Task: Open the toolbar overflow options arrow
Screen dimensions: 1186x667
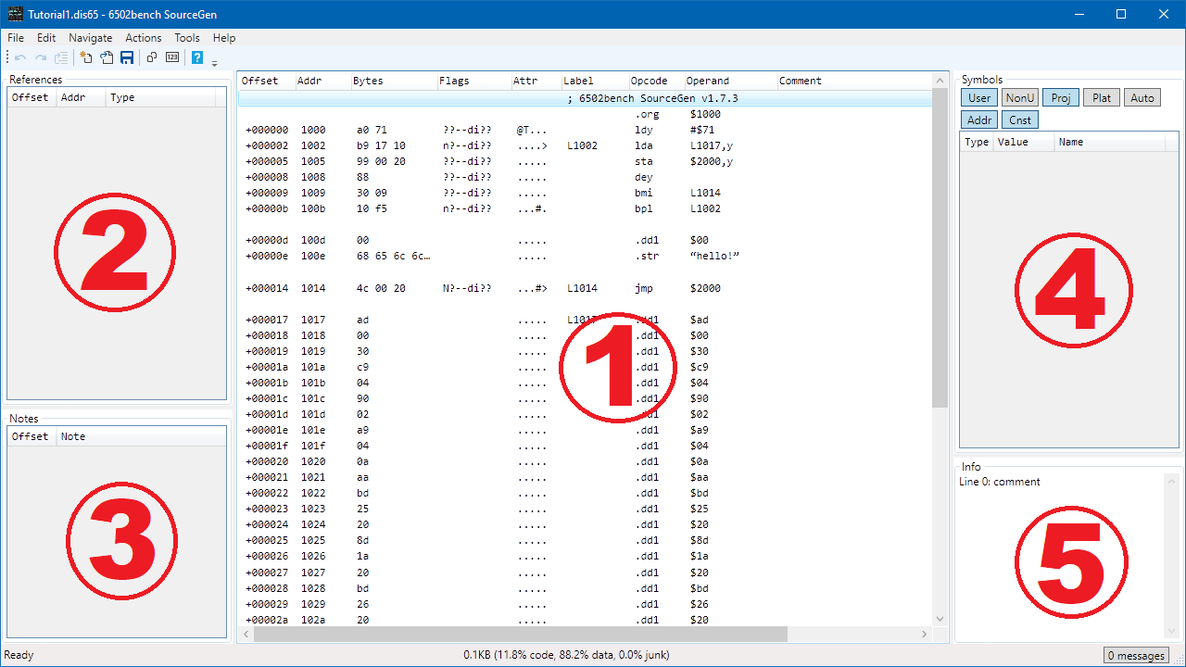Action: [x=215, y=62]
